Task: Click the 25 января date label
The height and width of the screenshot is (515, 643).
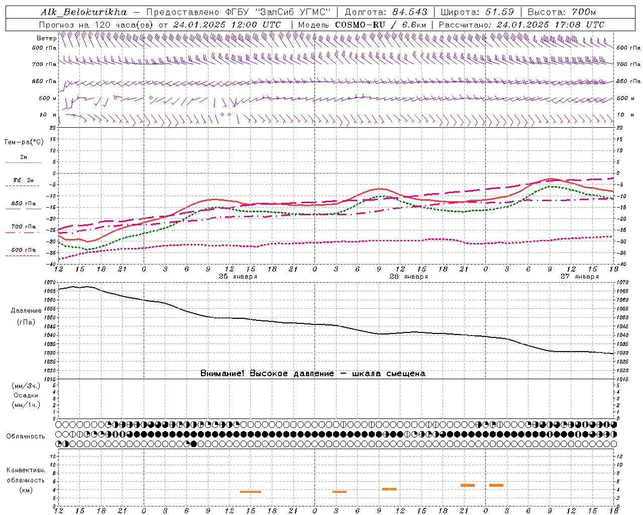Action: (x=238, y=277)
